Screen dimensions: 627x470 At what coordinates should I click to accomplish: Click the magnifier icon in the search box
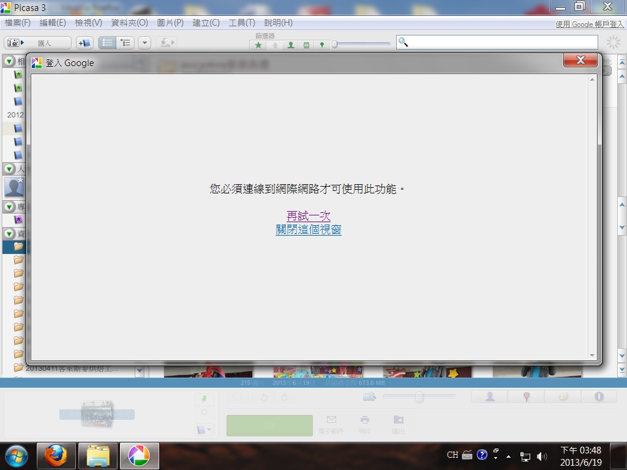pyautogui.click(x=403, y=42)
